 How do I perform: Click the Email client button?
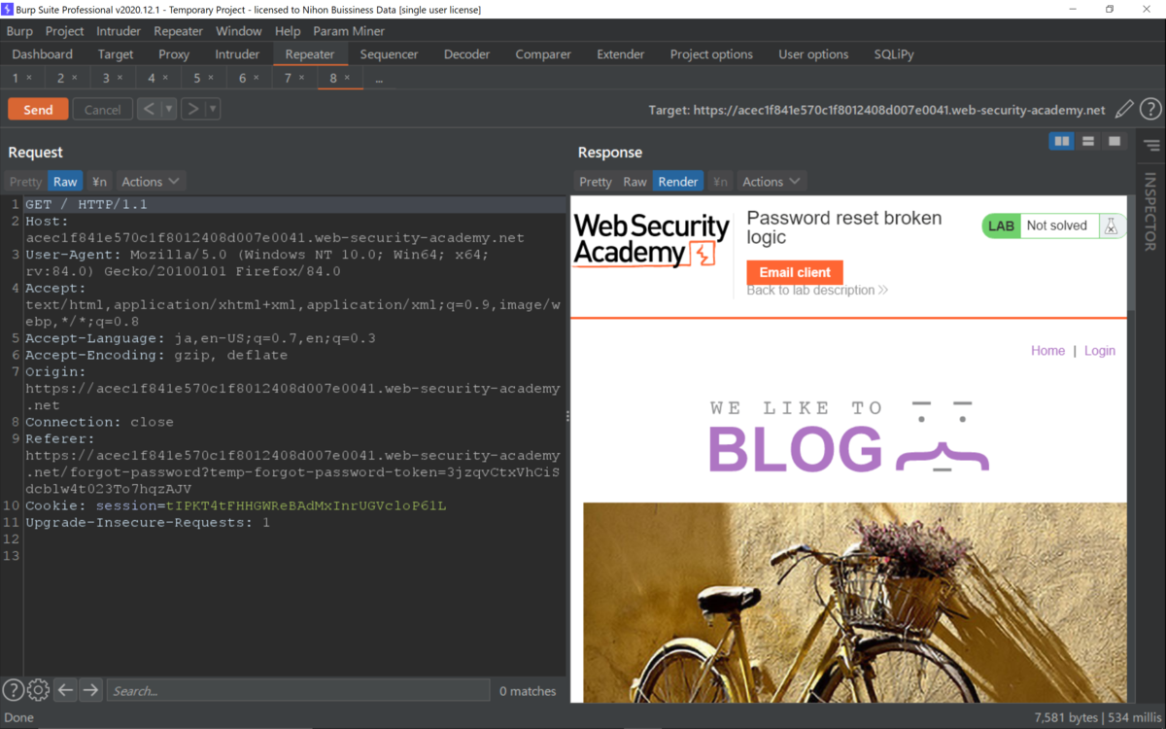click(x=795, y=273)
